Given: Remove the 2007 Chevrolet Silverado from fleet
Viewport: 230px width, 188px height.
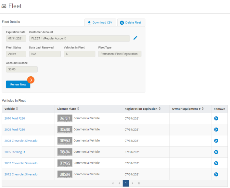Looking at the screenshot, I should [216, 163].
